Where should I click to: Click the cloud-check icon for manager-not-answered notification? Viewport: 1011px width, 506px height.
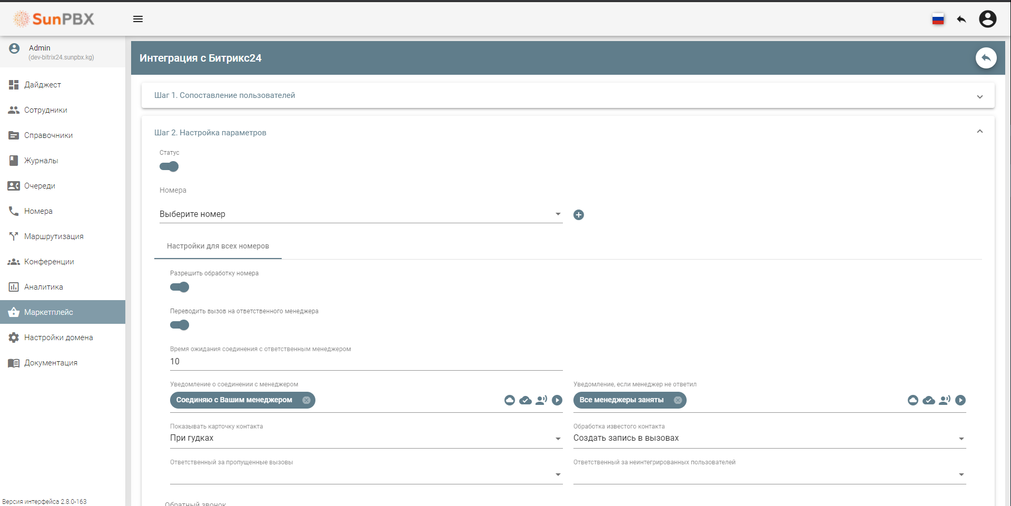[x=929, y=400]
